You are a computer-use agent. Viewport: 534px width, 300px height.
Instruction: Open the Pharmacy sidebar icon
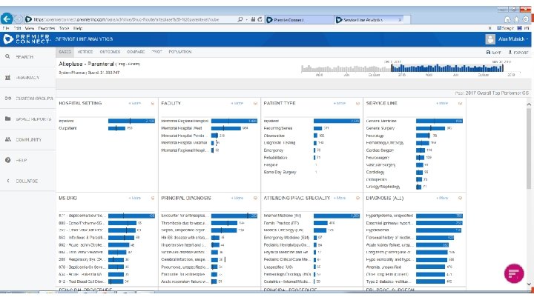coord(8,78)
